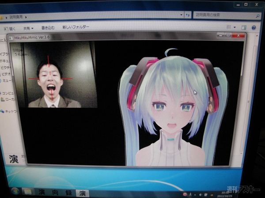Open the Windows Start button
This screenshot has height=198, width=265.
click(15, 191)
